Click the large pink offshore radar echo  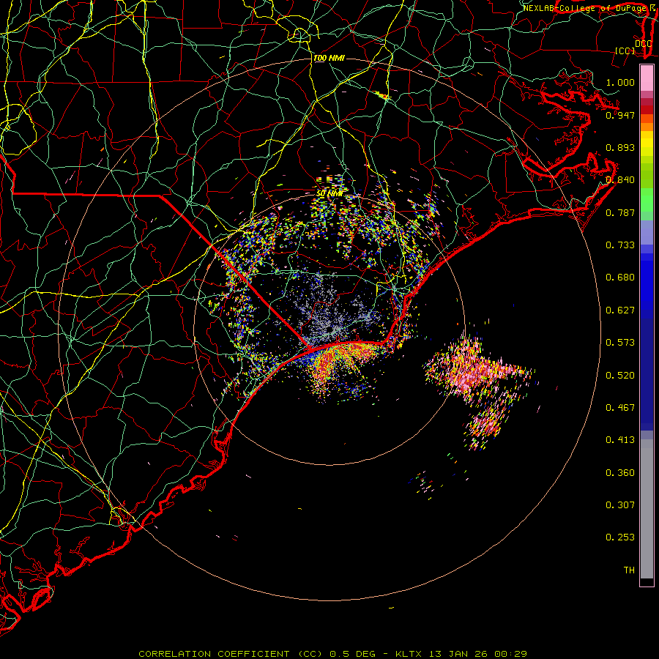[x=477, y=372]
